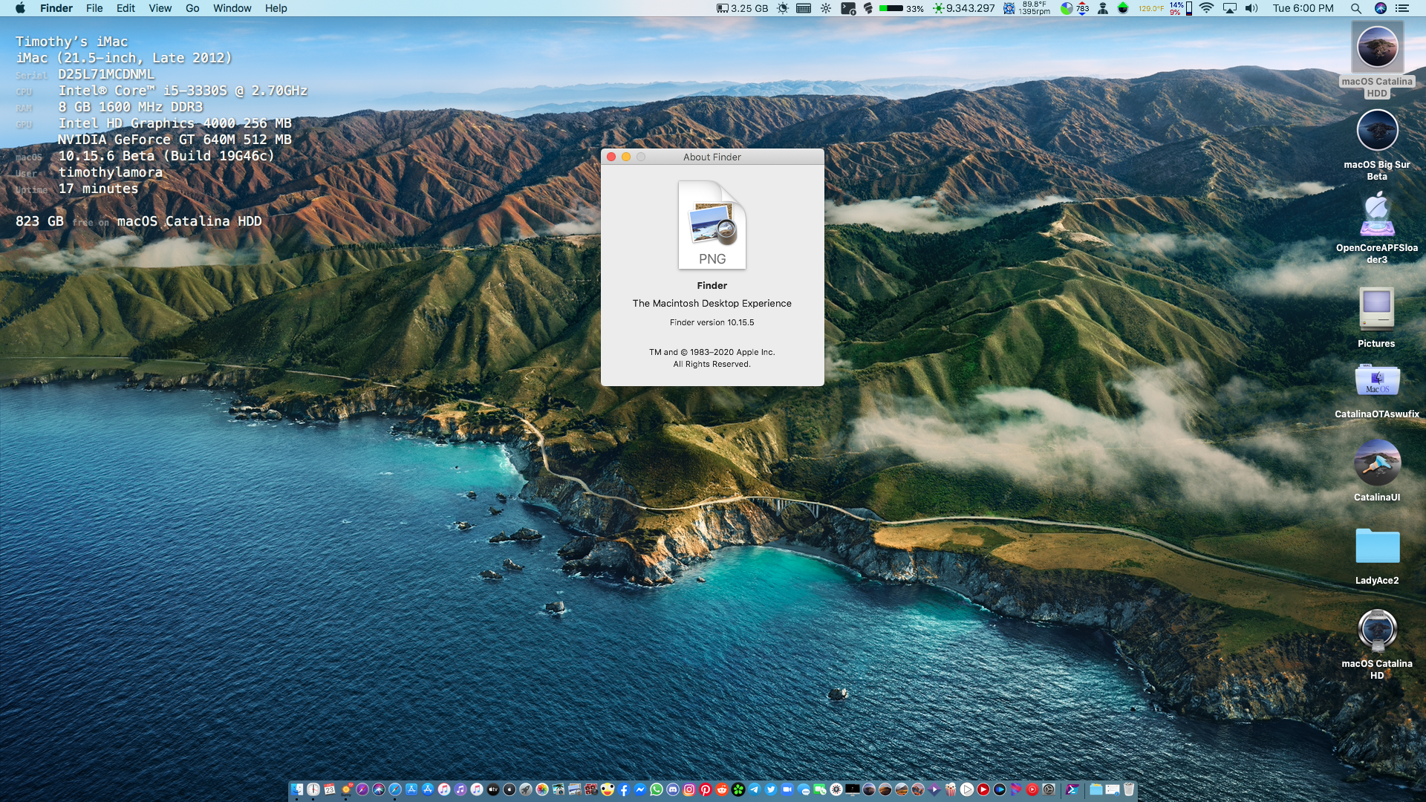Open Spotlight search in menu bar

click(x=1356, y=8)
